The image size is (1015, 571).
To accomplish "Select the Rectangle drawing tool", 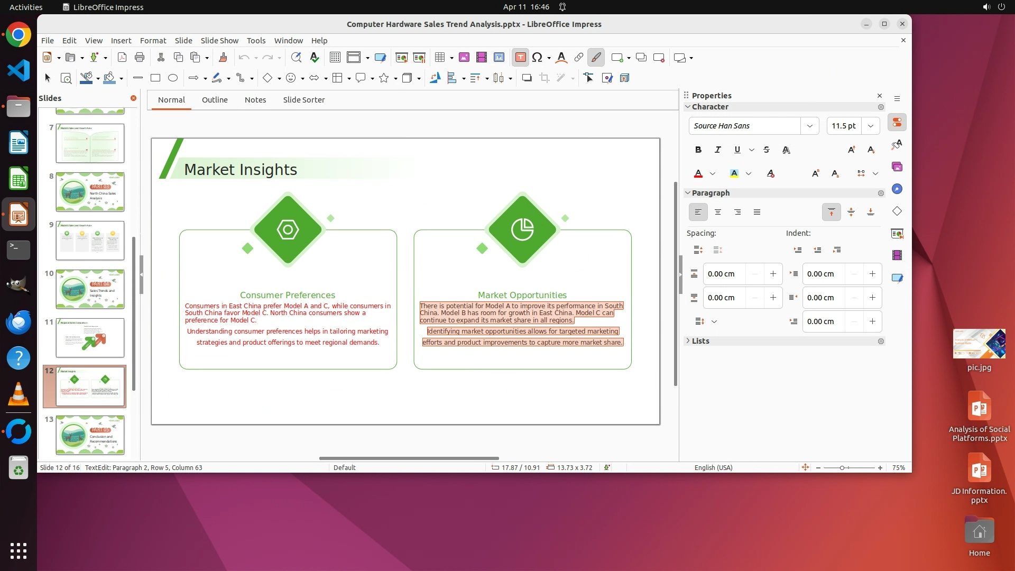I will [155, 78].
